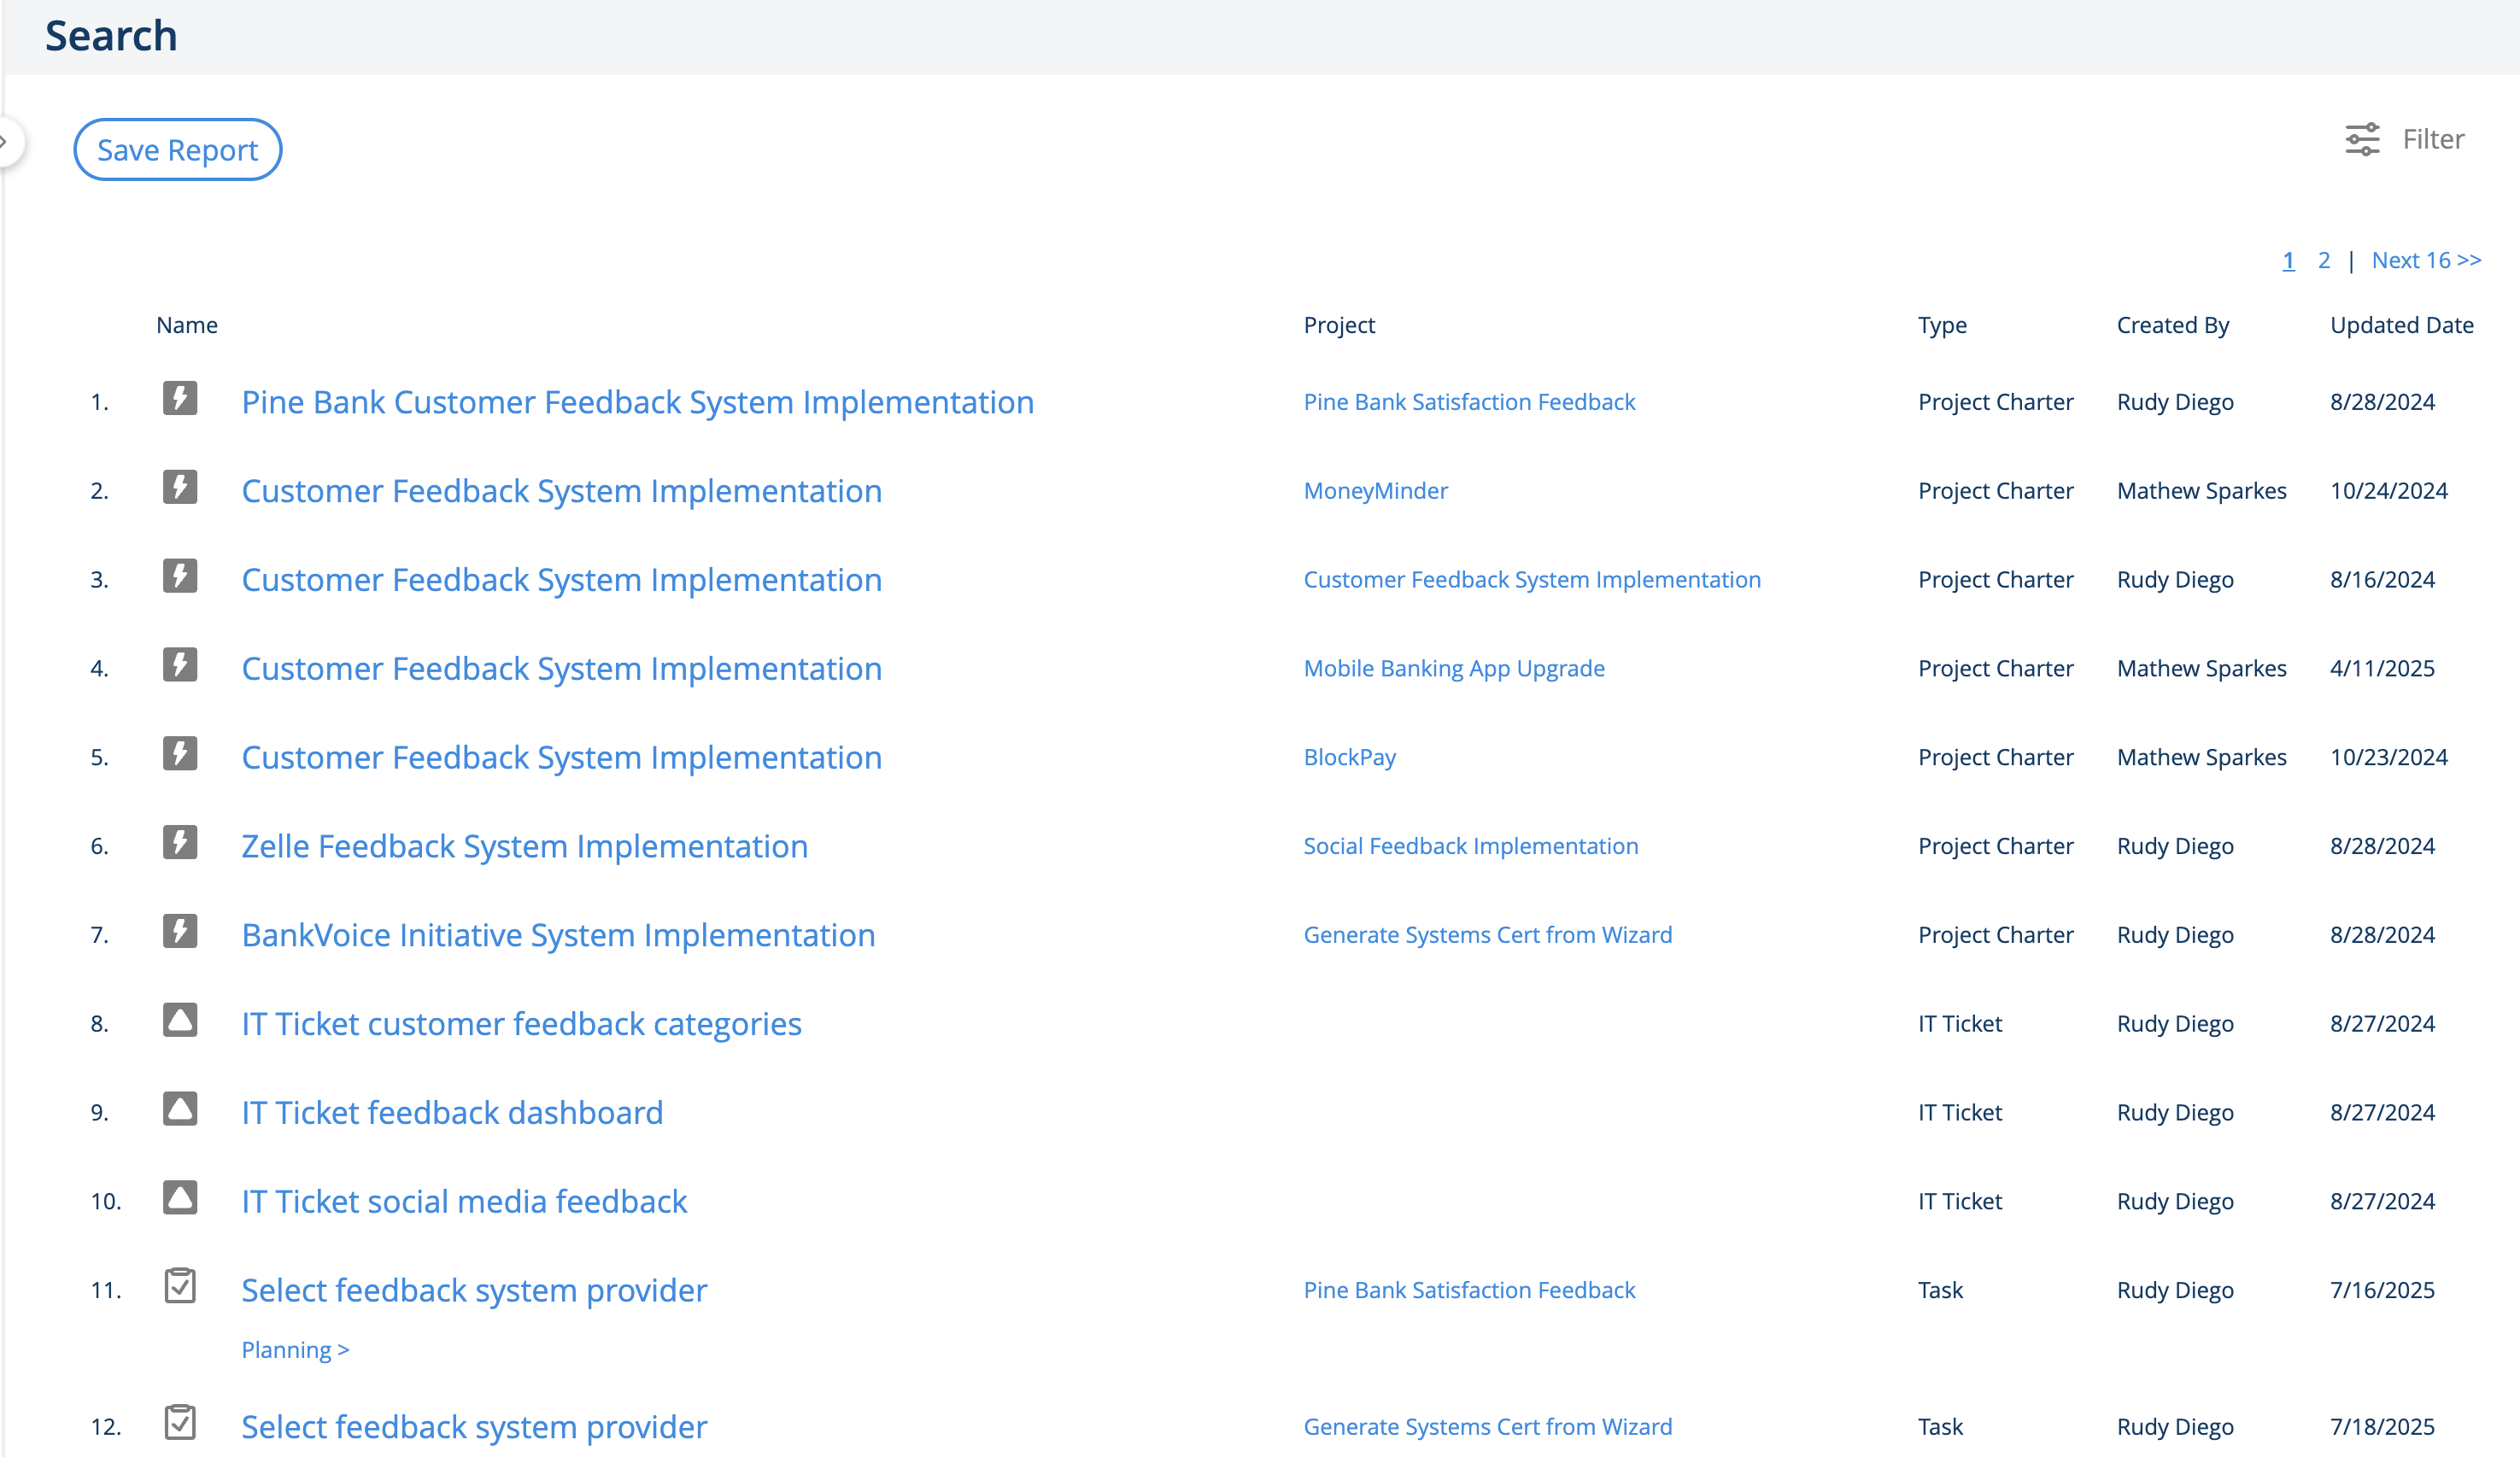This screenshot has height=1457, width=2520.
Task: Click the Next 16 >> link
Action: pyautogui.click(x=2426, y=260)
